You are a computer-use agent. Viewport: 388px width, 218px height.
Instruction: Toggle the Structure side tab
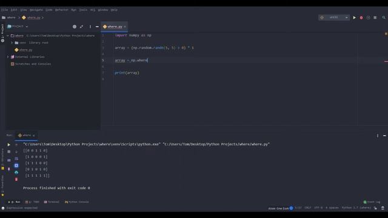[2, 159]
